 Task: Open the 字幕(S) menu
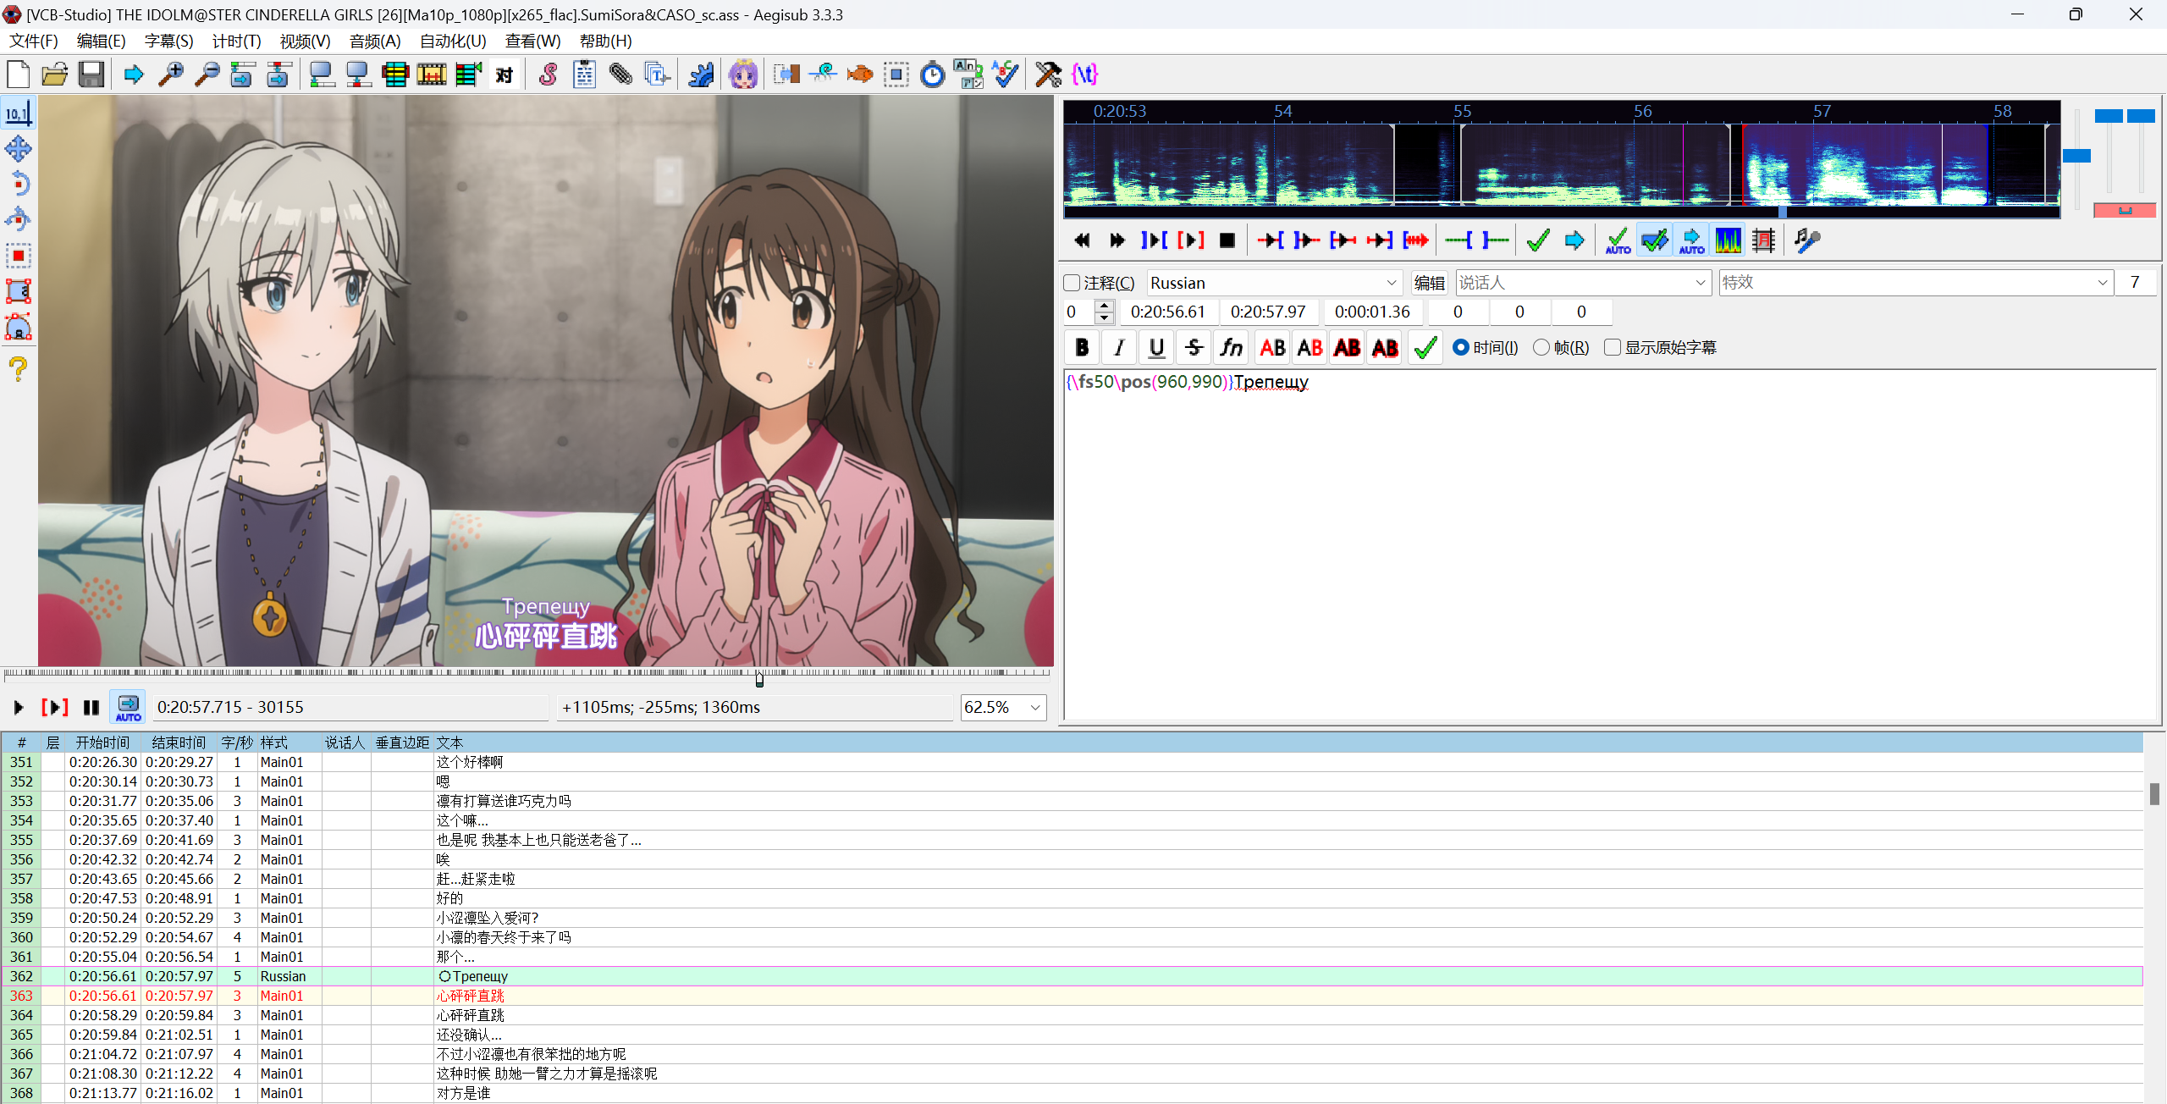click(169, 41)
